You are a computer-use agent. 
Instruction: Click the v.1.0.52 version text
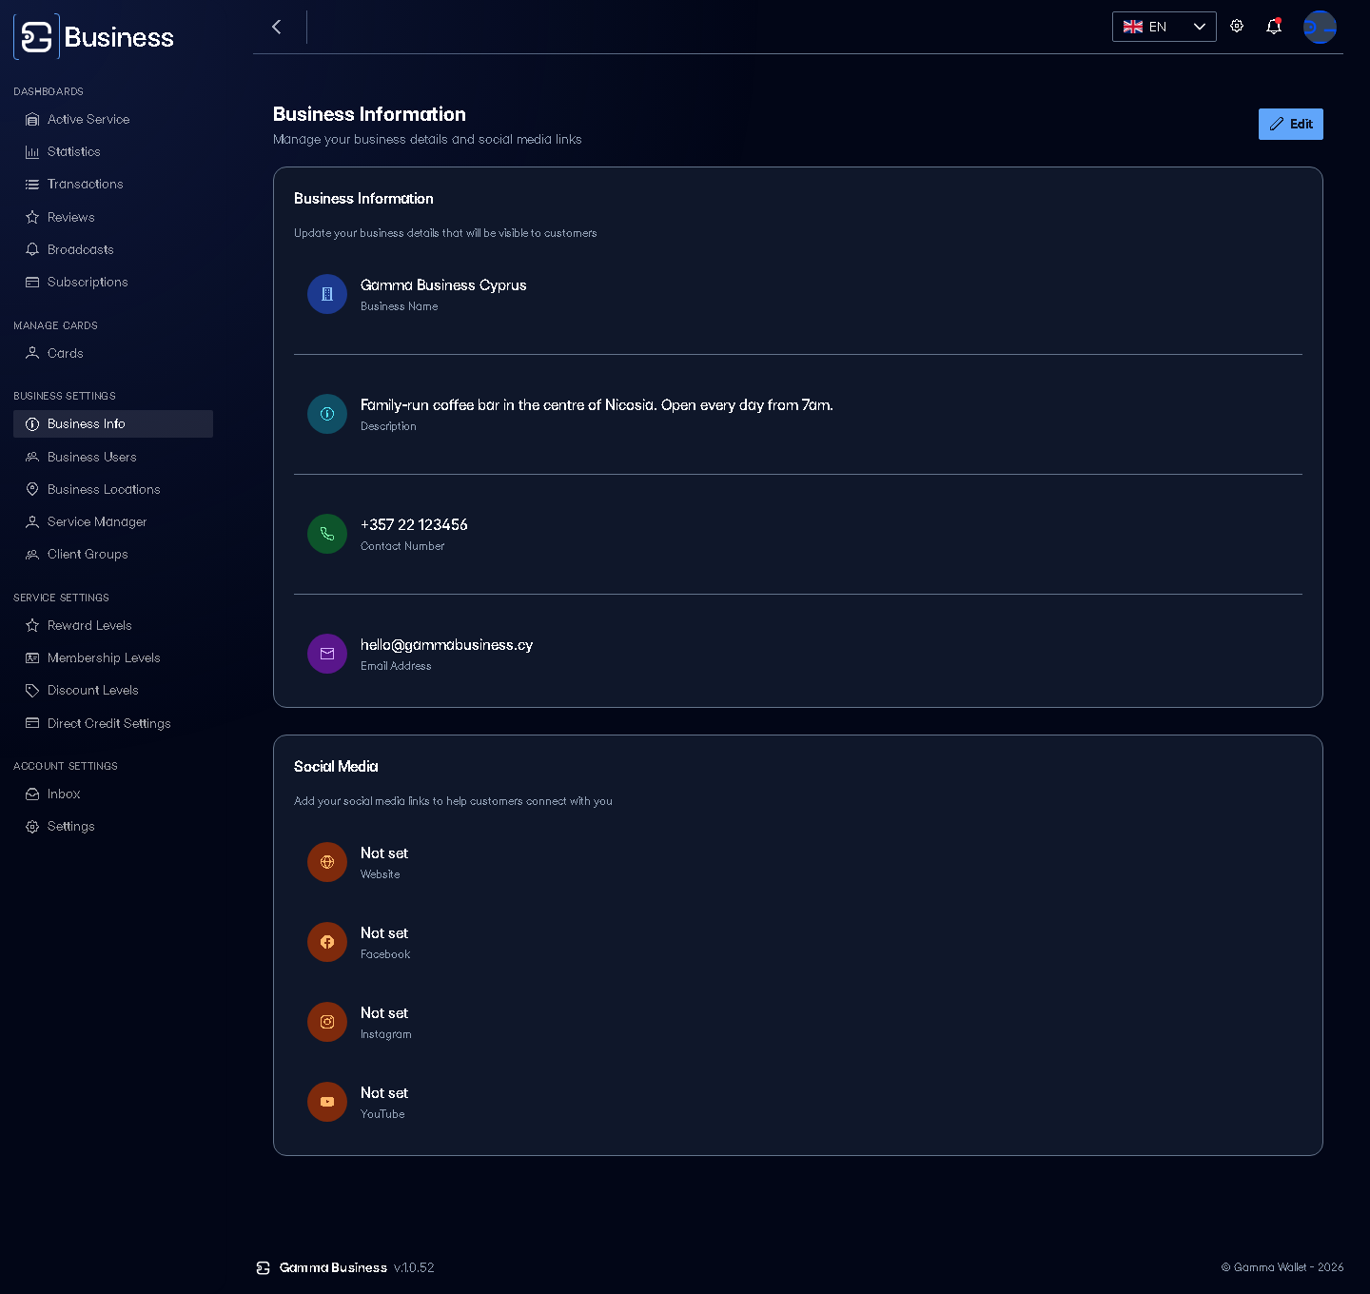pos(414,1267)
